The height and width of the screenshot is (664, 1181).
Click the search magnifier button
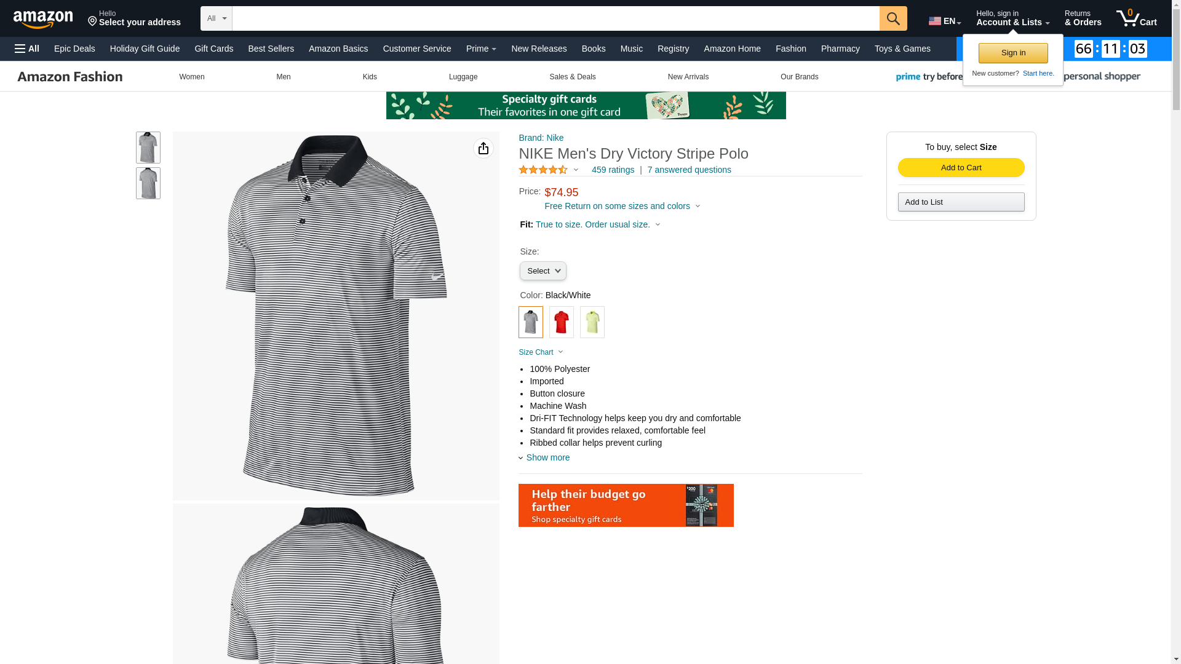pos(893,18)
